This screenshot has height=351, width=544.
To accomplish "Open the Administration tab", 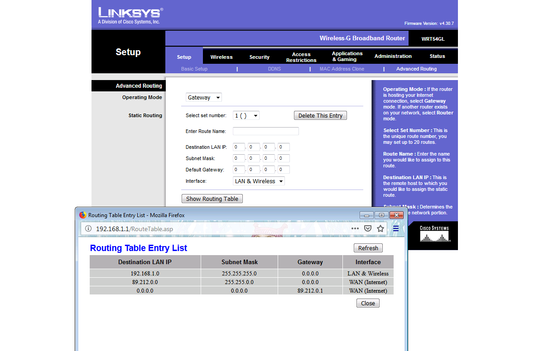I will click(393, 57).
